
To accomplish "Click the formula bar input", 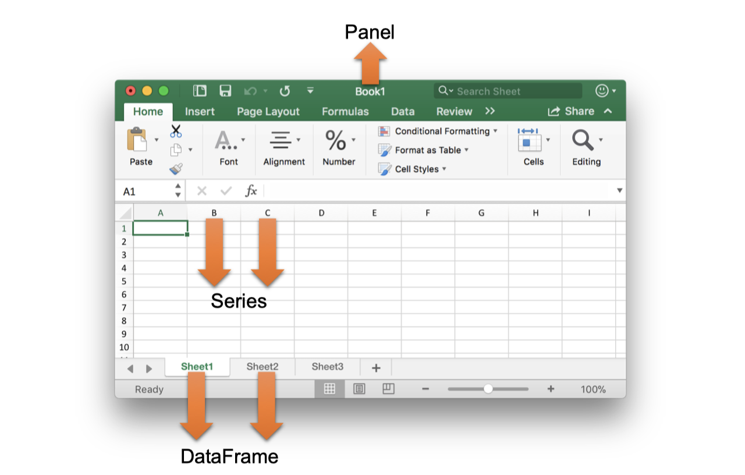I will (x=439, y=191).
